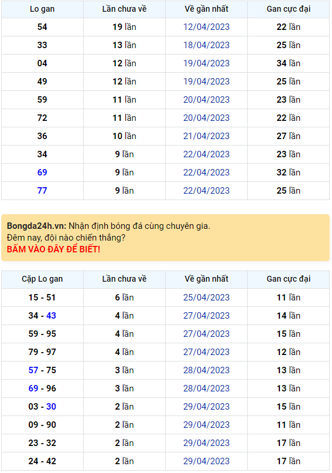Viewport: 332px width, 473px height.
Task: Select the pair '79 - 97'
Action: click(42, 352)
